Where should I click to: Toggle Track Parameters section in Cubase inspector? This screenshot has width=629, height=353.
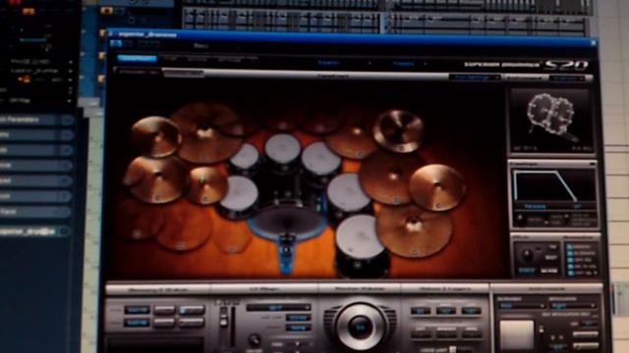(36, 120)
